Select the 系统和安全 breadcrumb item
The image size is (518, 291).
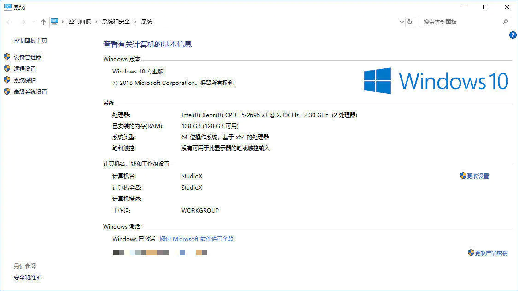116,22
